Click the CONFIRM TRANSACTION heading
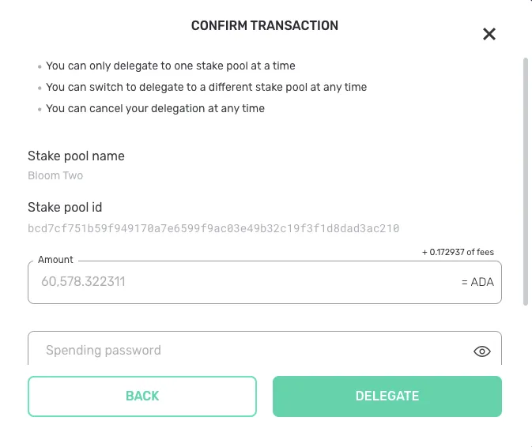This screenshot has width=532, height=447. 265,25
